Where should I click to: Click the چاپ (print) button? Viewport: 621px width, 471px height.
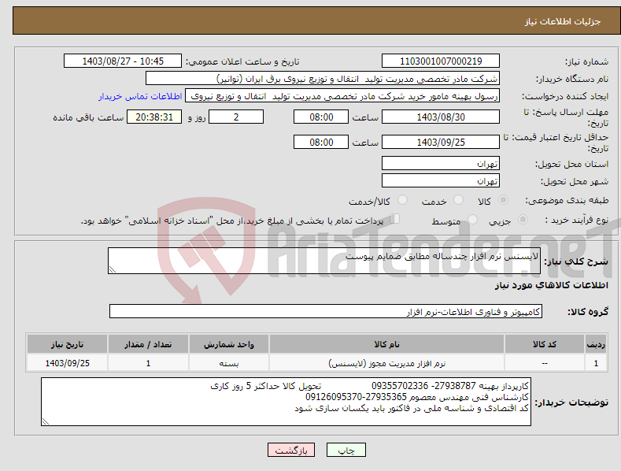pos(346,450)
